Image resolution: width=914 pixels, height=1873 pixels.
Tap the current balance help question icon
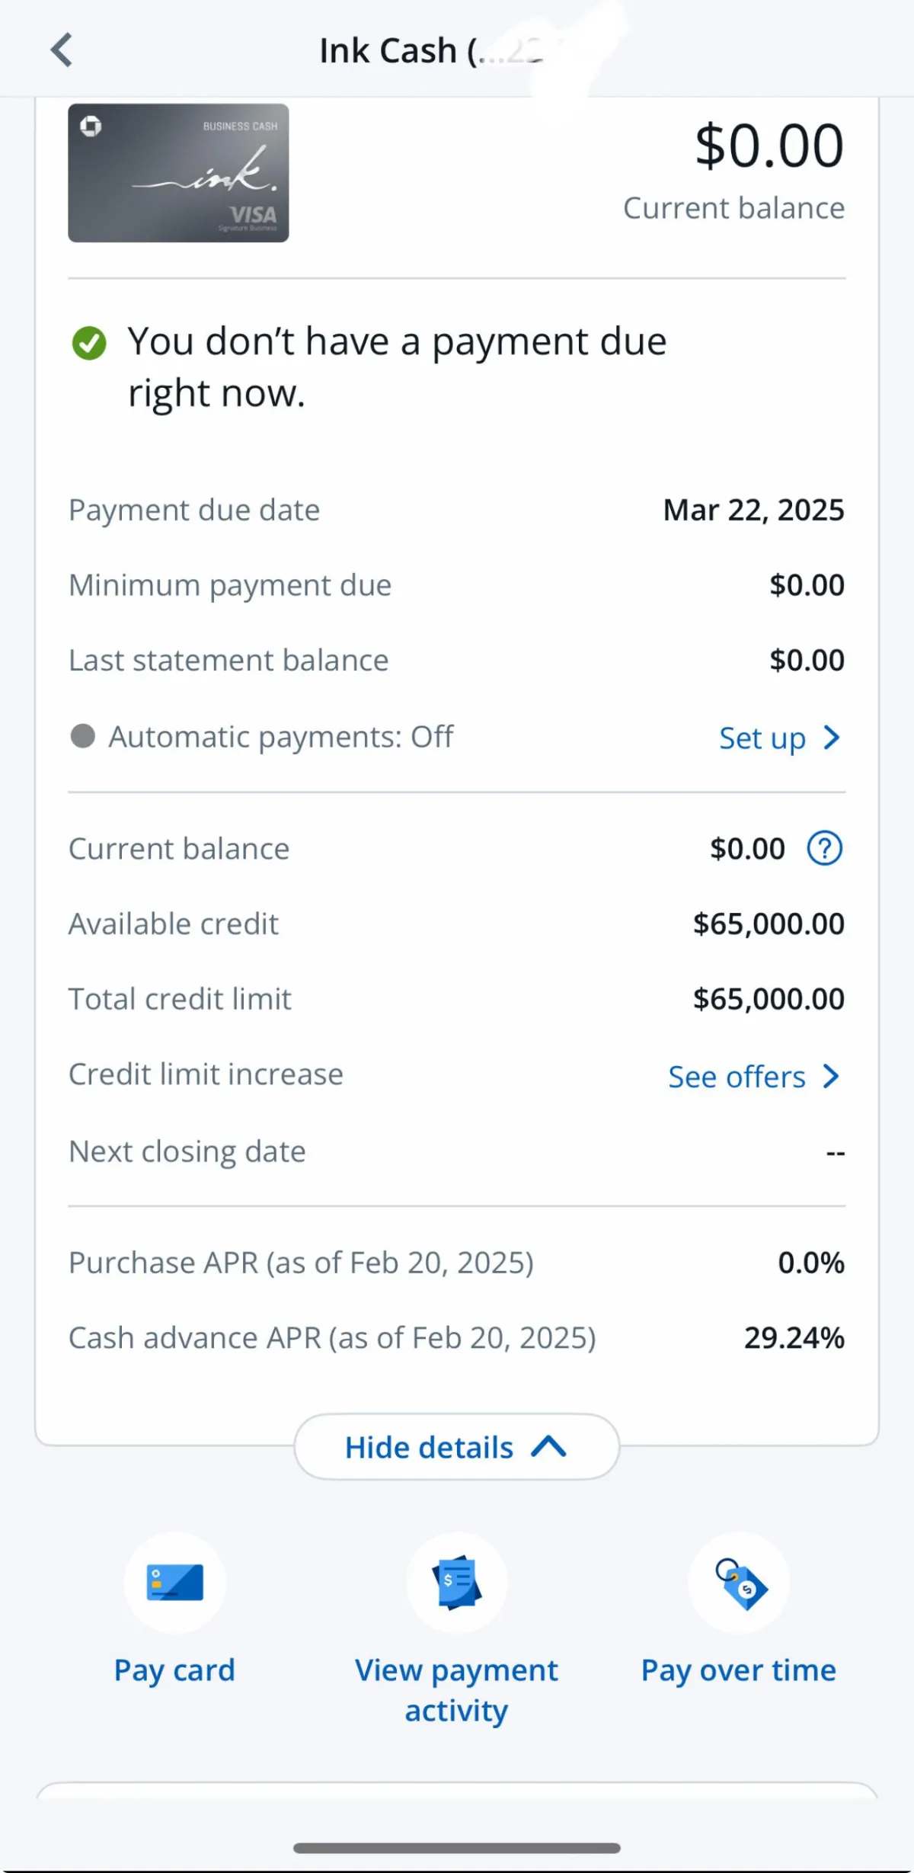click(824, 849)
